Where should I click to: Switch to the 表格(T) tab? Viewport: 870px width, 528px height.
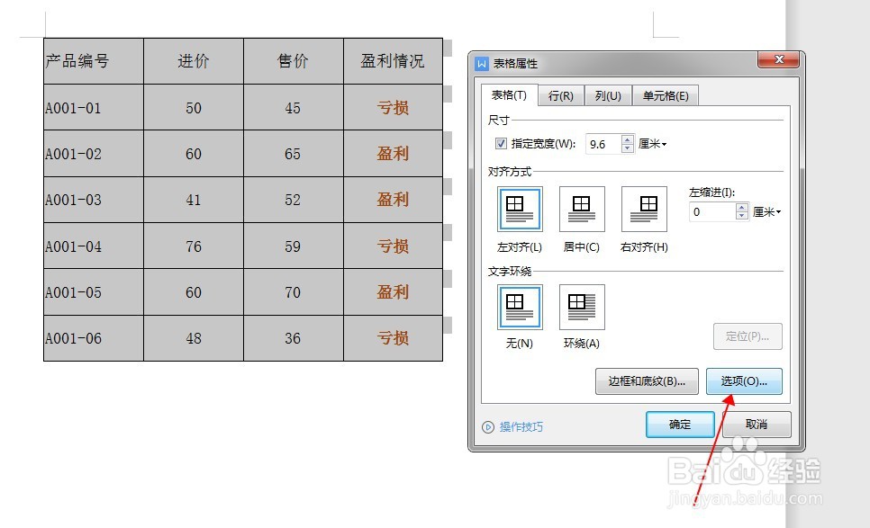(510, 95)
